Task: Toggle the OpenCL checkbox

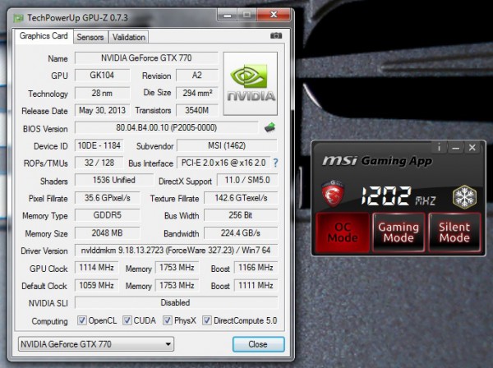Action: click(x=81, y=320)
